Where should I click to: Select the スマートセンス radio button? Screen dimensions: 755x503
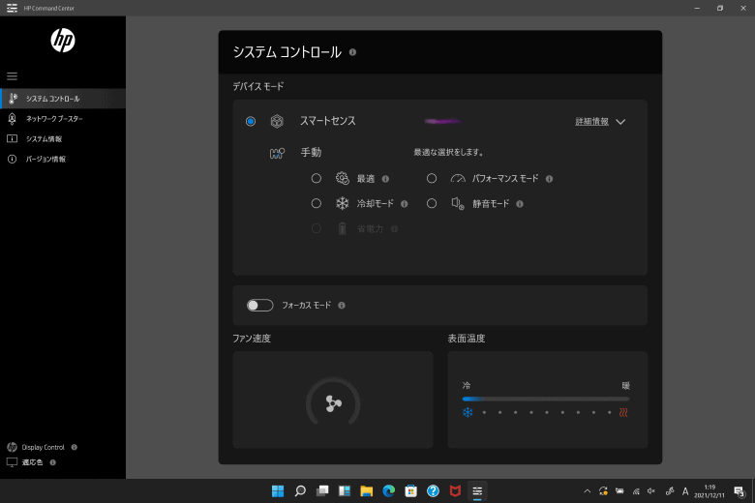tap(251, 121)
